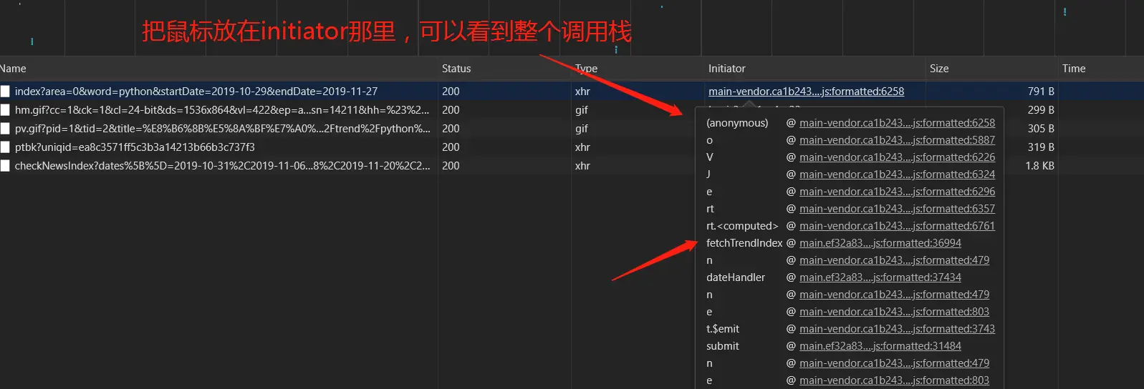Screen dimensions: 1144x389
Task: Select the ptbk?uniqid=ea8c3571ff5c3b3a14213b66b3c737f3 request name
Action: tap(135, 147)
